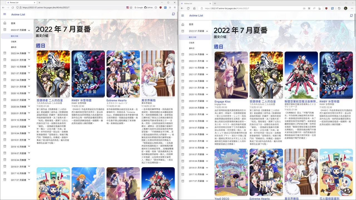Click the Engage Kiss poster in Edge window

click(231, 75)
